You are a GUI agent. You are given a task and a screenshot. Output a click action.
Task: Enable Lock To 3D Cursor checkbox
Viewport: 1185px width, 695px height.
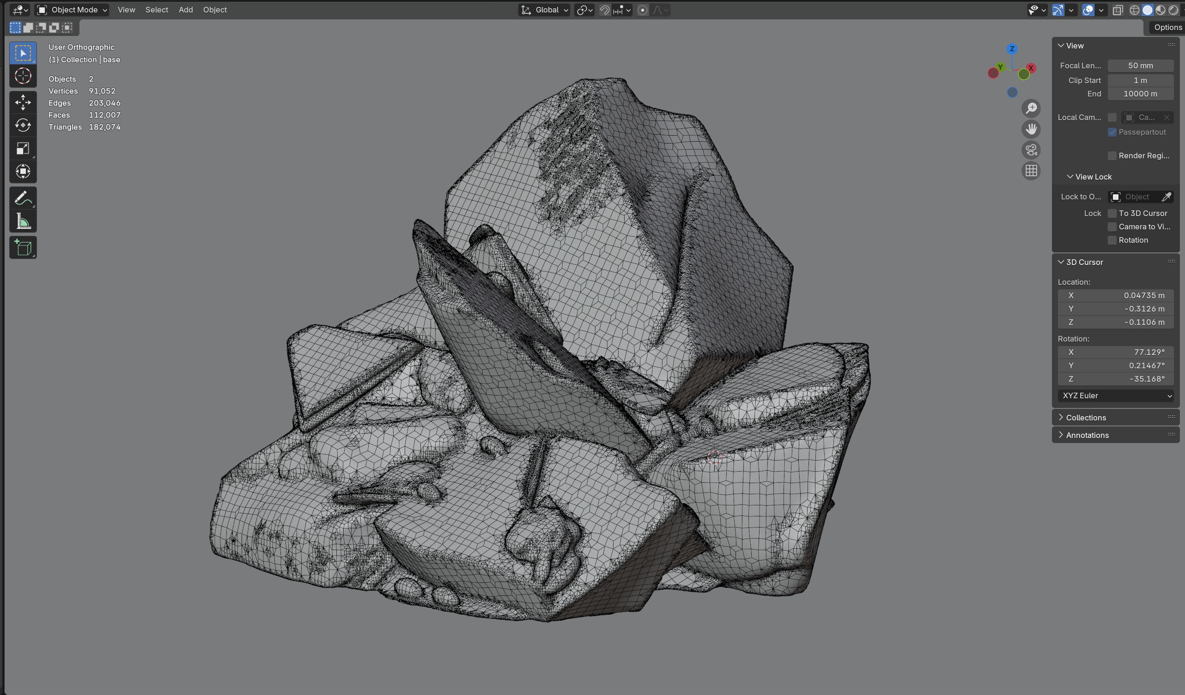click(1112, 213)
